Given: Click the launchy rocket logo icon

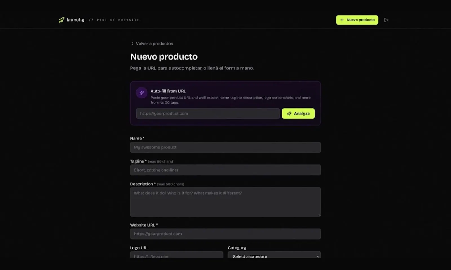Looking at the screenshot, I should (61, 20).
